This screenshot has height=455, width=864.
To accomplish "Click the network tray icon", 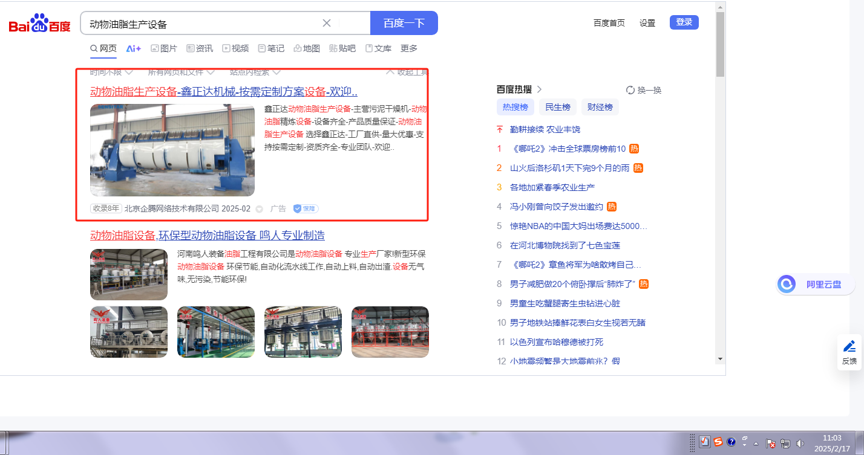I will click(785, 444).
